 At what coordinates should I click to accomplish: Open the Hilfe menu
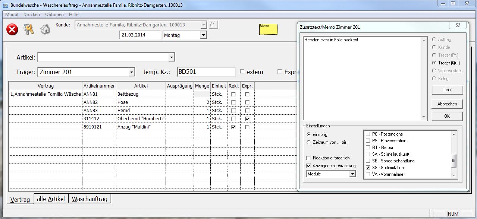point(73,15)
